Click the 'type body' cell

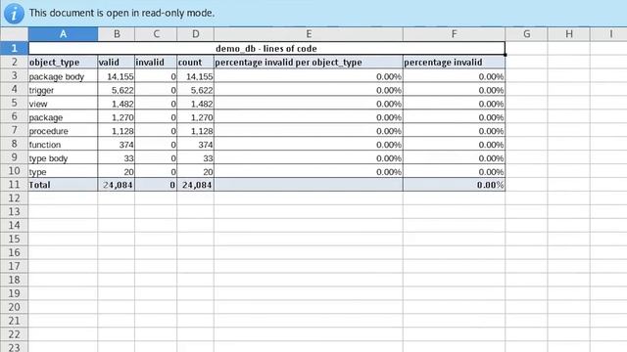coord(63,158)
